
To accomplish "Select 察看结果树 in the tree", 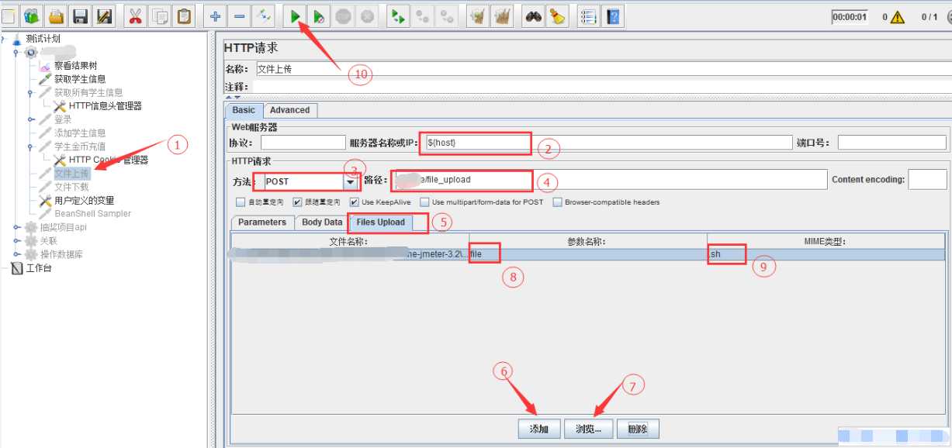I will click(75, 65).
